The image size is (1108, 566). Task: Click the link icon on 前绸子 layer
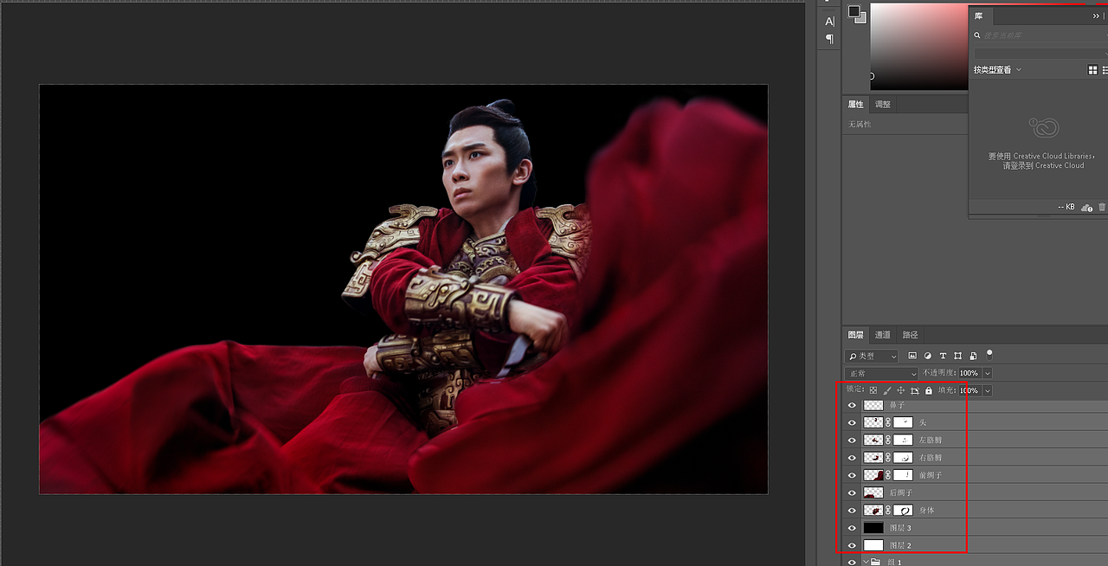pos(888,475)
